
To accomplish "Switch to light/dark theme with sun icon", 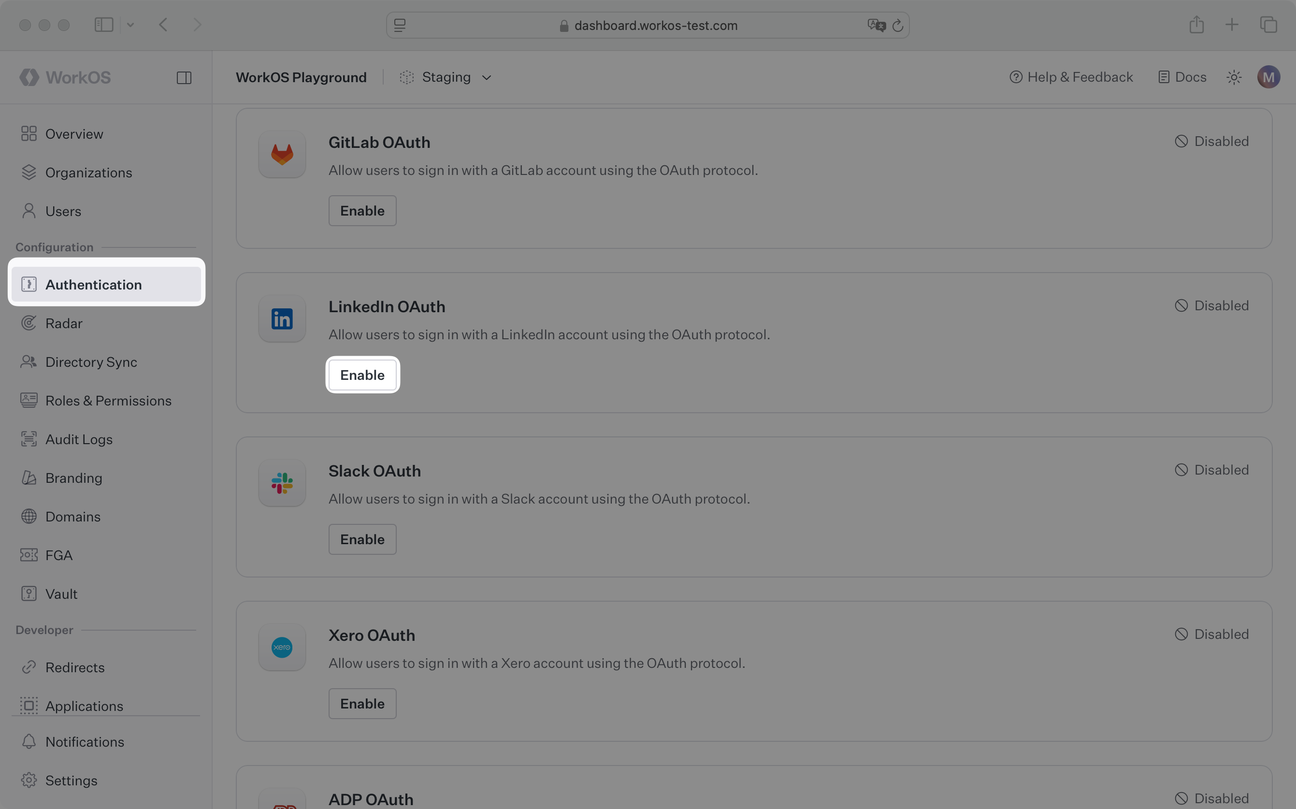I will pos(1233,77).
